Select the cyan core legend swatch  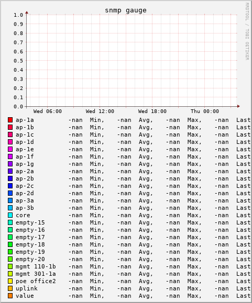[x=10, y=215]
